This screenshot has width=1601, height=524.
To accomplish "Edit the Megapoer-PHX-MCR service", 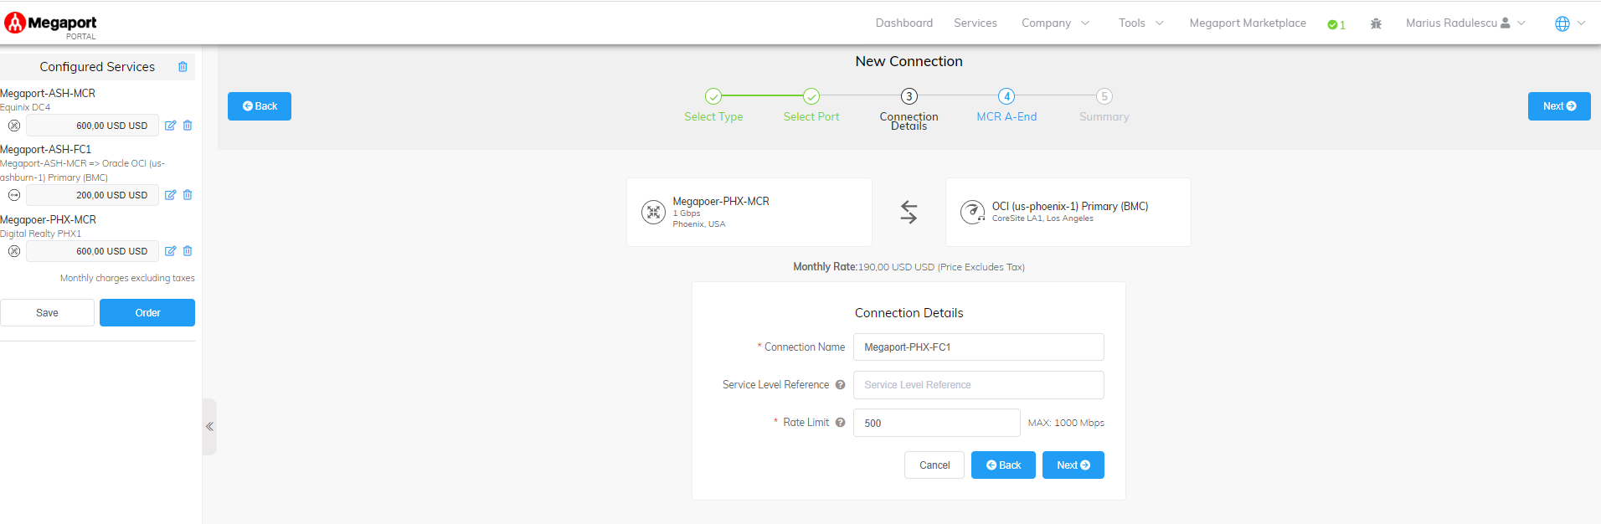I will (x=170, y=251).
